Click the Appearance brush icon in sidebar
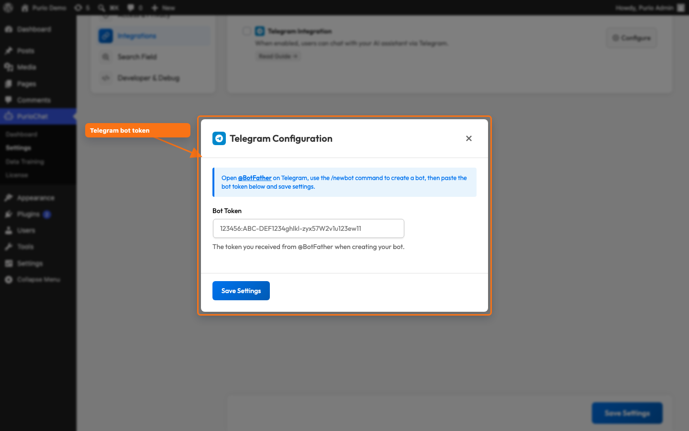Screen dimensions: 689x431 [9, 198]
